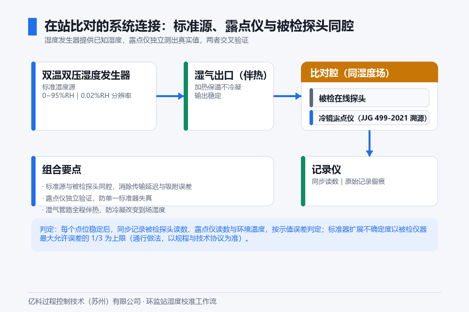The width and height of the screenshot is (469, 312).
Task: Click the slide title about 在站比对的系统连接
Action: coord(199,27)
